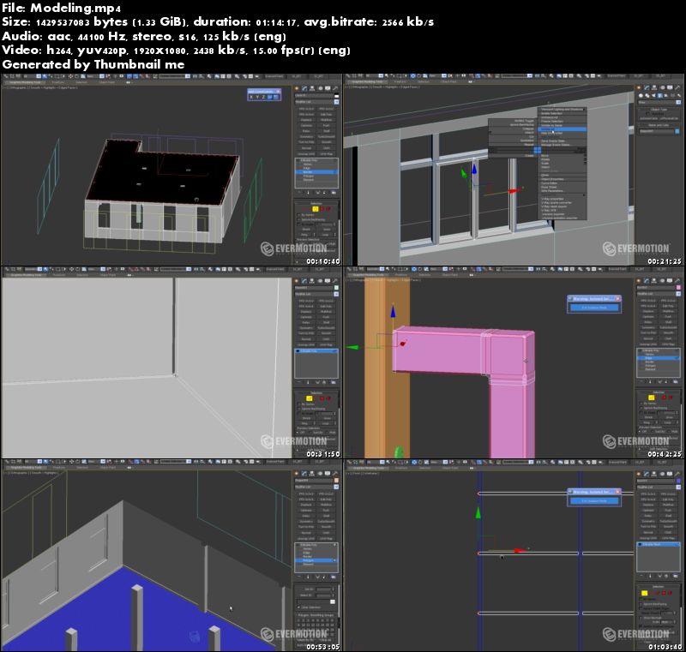Choose Freeze Selection in quad menu

551,122
